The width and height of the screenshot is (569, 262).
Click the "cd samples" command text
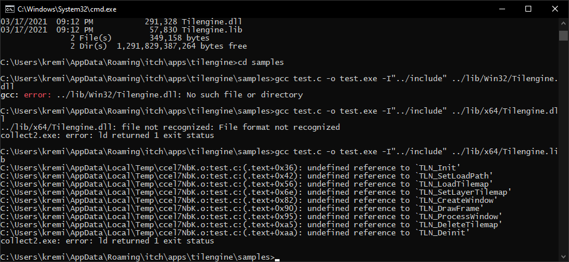coord(260,63)
